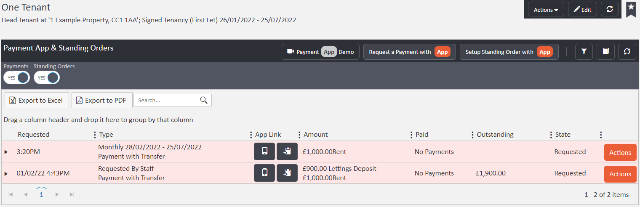Open the Actions dropdown at the top
The height and width of the screenshot is (207, 640).
click(546, 9)
